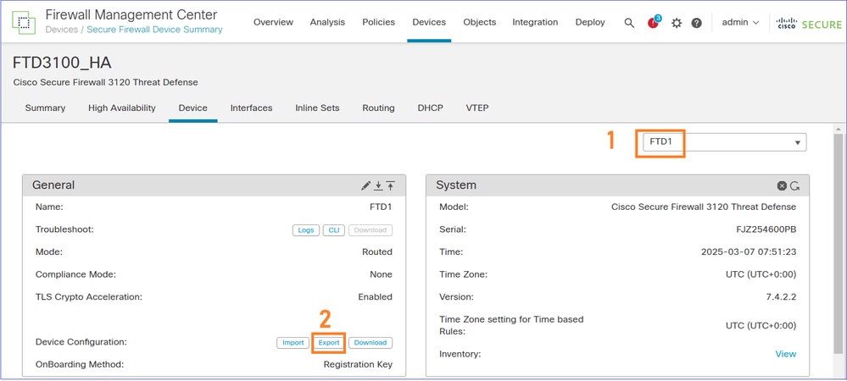Click the Registration Key onboarding value
Image resolution: width=847 pixels, height=381 pixels.
(358, 364)
